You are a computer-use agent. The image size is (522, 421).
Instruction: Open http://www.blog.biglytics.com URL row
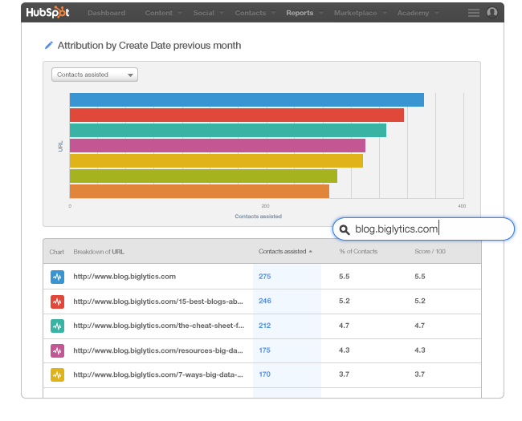click(124, 277)
